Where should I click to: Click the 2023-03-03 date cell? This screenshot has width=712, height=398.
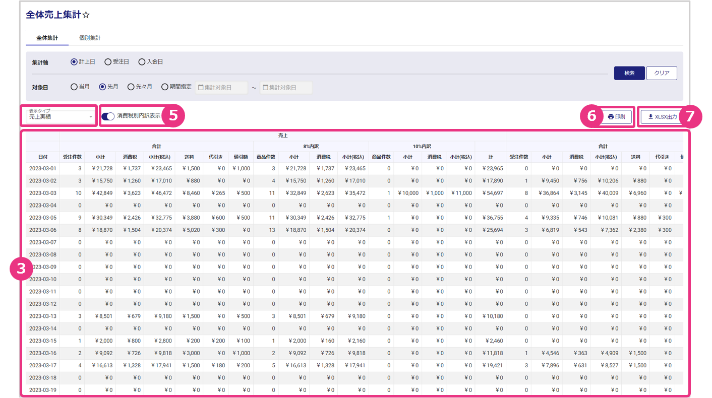[43, 193]
